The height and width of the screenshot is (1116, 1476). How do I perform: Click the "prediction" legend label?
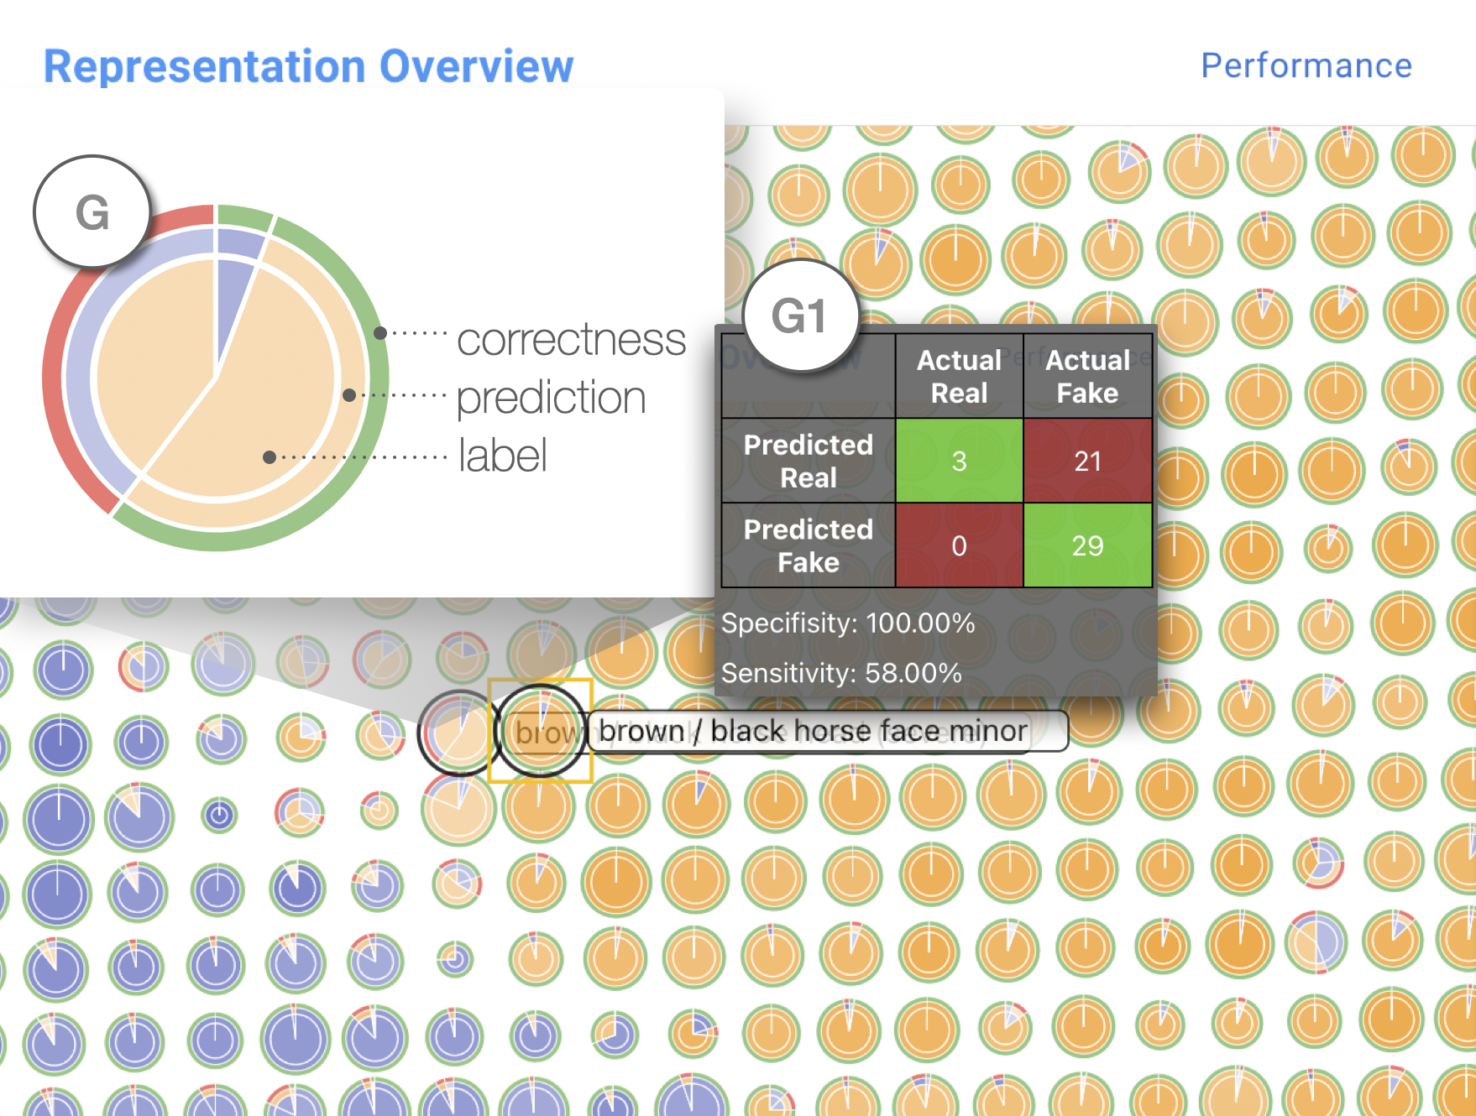coord(551,397)
